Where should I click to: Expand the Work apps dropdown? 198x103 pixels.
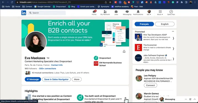pyautogui.click(x=160, y=13)
